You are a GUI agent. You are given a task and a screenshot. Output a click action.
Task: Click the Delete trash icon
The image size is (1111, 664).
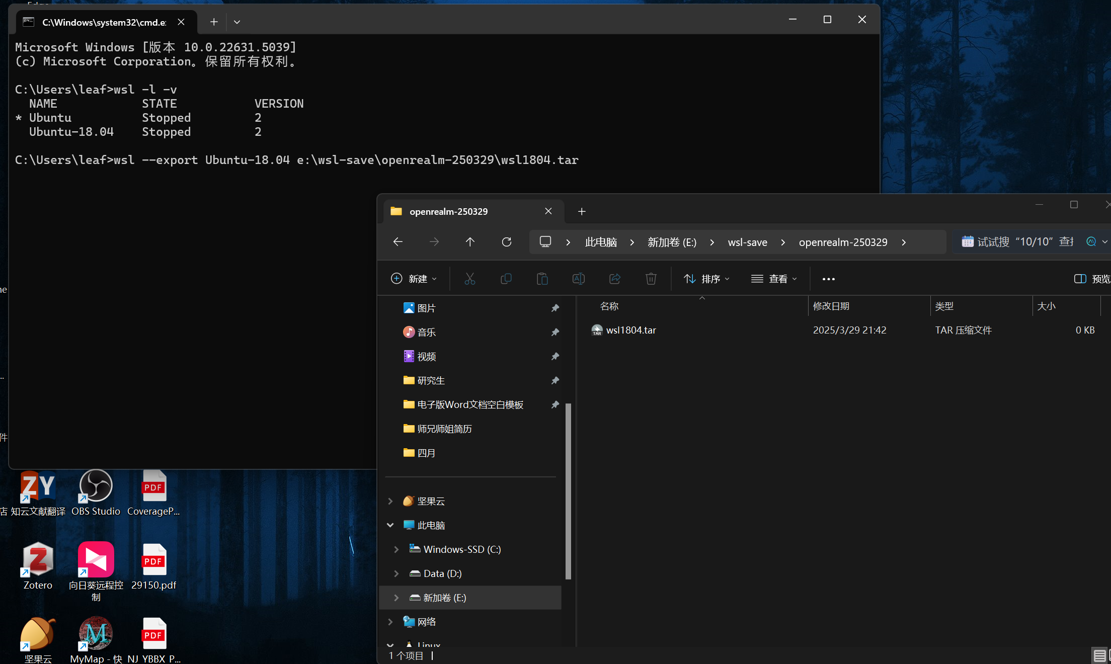651,279
